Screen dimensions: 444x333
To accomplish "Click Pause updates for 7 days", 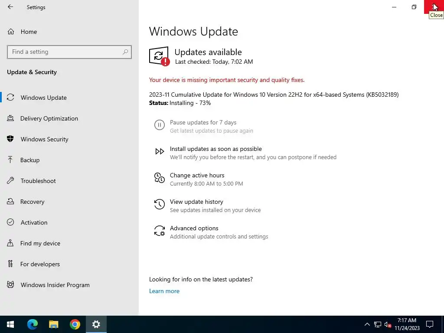I will pos(203,122).
